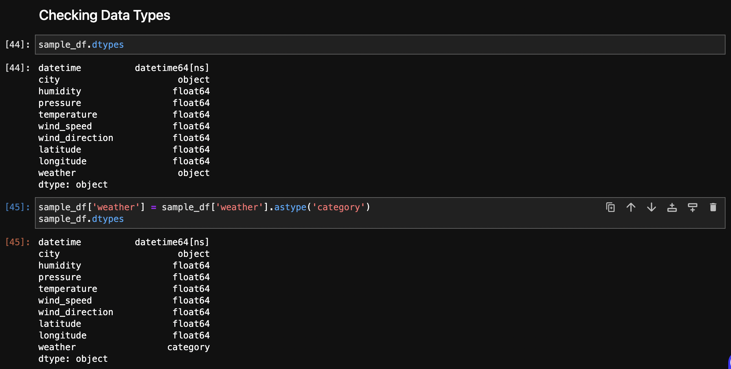Viewport: 731px width, 369px height.
Task: Select 'category' dtype in weather row of output 45
Action: [188, 347]
